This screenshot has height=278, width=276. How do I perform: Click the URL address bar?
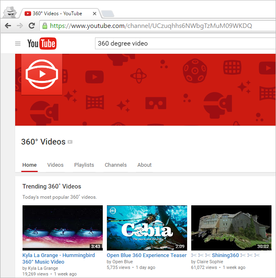coord(157,26)
